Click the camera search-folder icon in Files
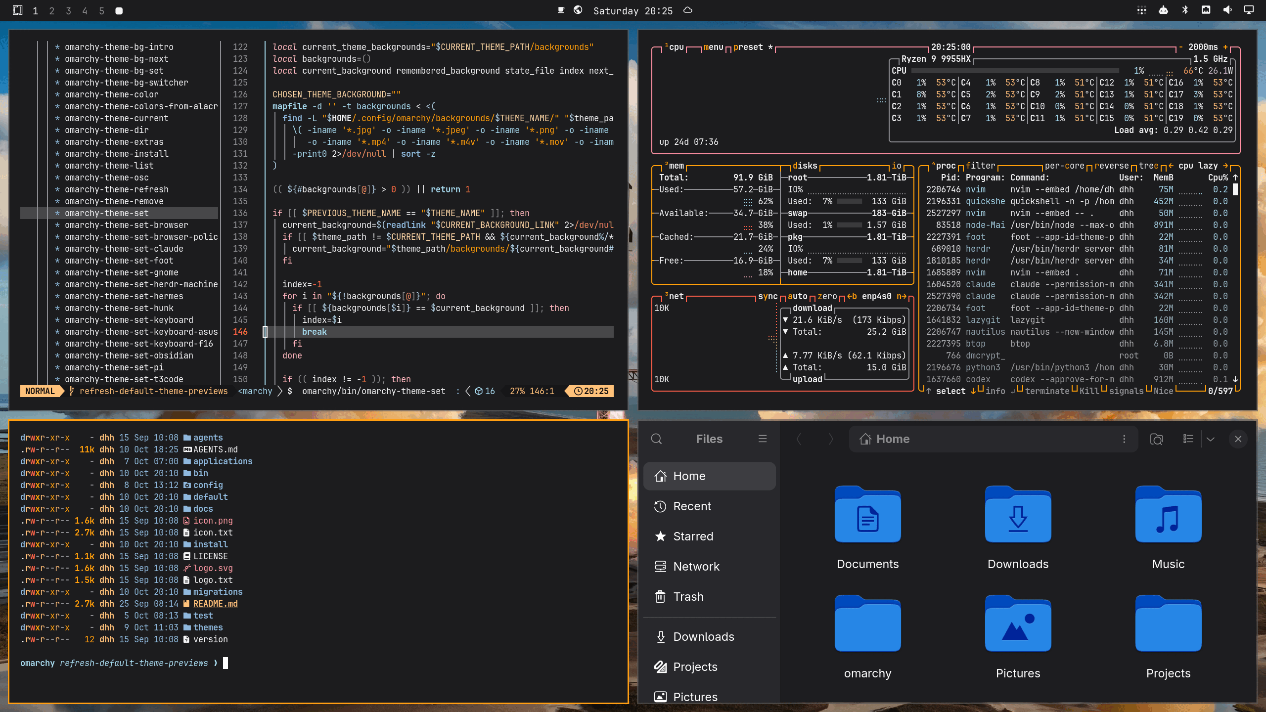 [1156, 439]
